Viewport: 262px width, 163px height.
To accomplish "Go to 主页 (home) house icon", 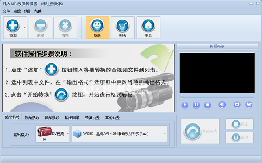I will 148,26.
